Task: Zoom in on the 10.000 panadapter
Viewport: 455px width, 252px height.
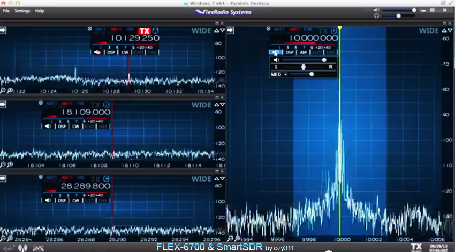Action: coord(237,239)
